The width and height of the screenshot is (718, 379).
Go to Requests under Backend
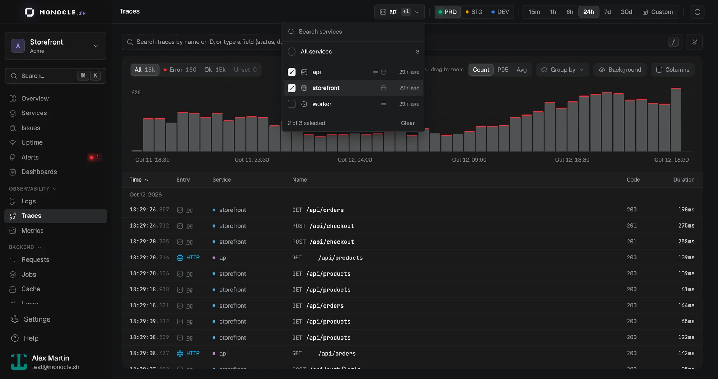[56, 259]
